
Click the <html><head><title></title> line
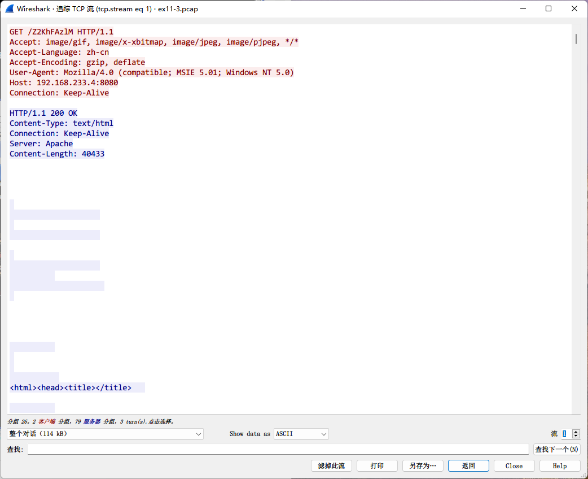71,388
